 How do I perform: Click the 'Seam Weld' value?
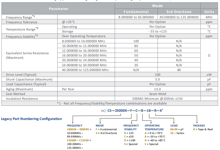click(x=157, y=94)
